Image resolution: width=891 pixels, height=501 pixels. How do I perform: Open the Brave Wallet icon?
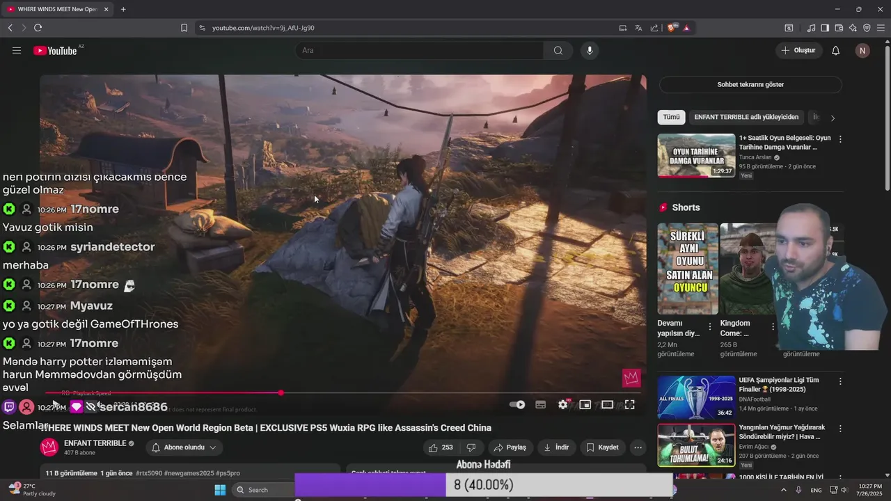tap(839, 28)
